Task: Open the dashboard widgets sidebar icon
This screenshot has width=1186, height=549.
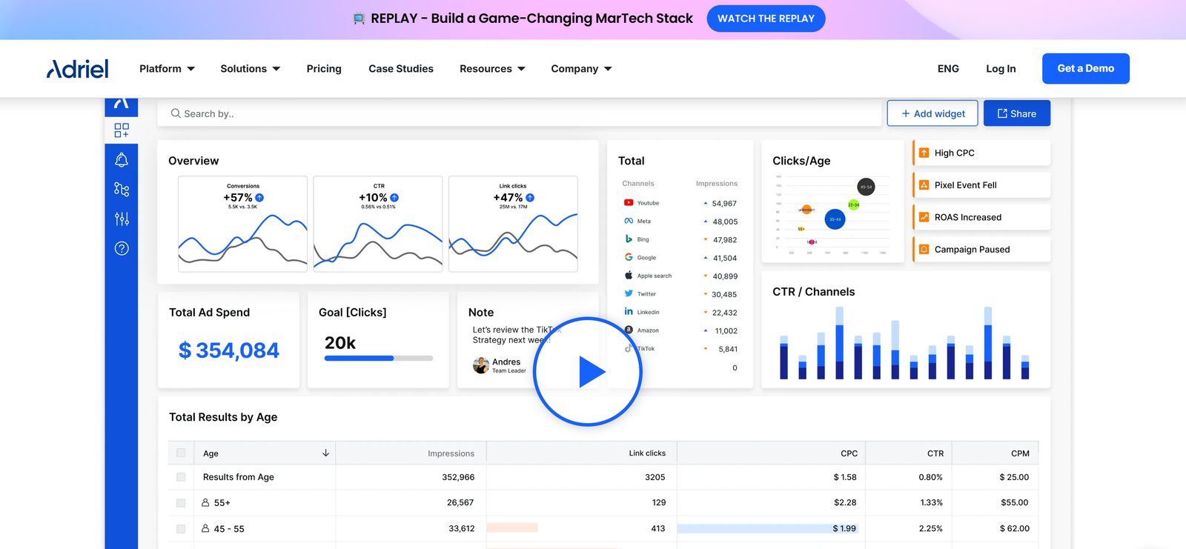Action: tap(122, 130)
